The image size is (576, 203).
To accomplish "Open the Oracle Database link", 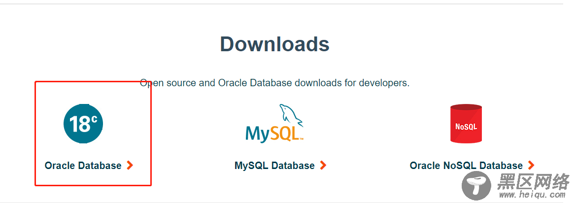I will tap(83, 166).
